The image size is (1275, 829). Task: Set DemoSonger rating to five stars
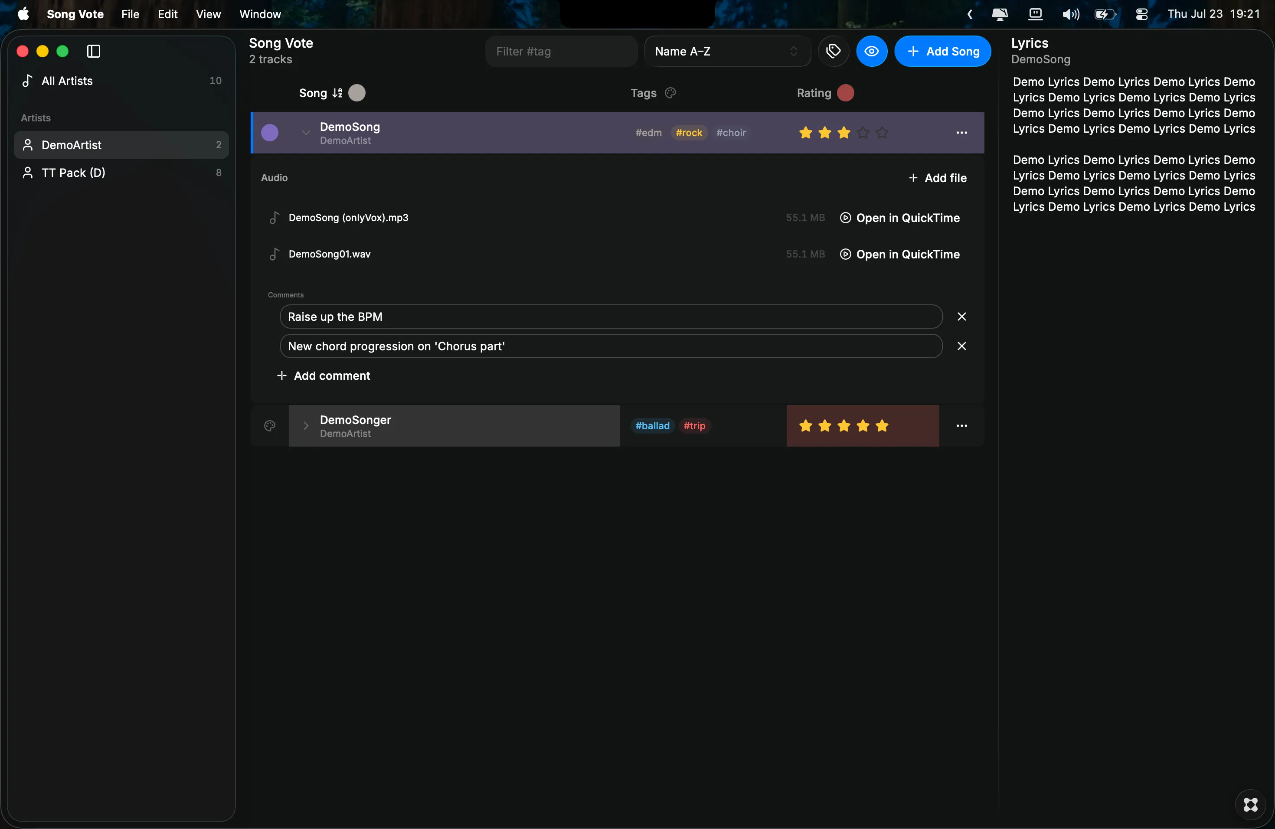[883, 426]
